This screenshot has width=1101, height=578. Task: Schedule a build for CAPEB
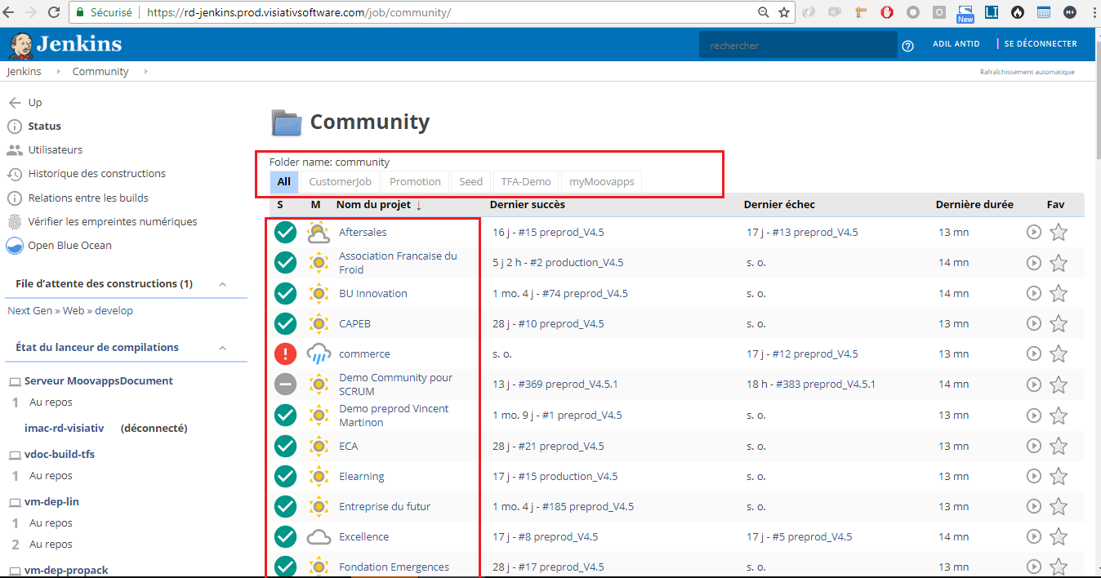point(1033,323)
